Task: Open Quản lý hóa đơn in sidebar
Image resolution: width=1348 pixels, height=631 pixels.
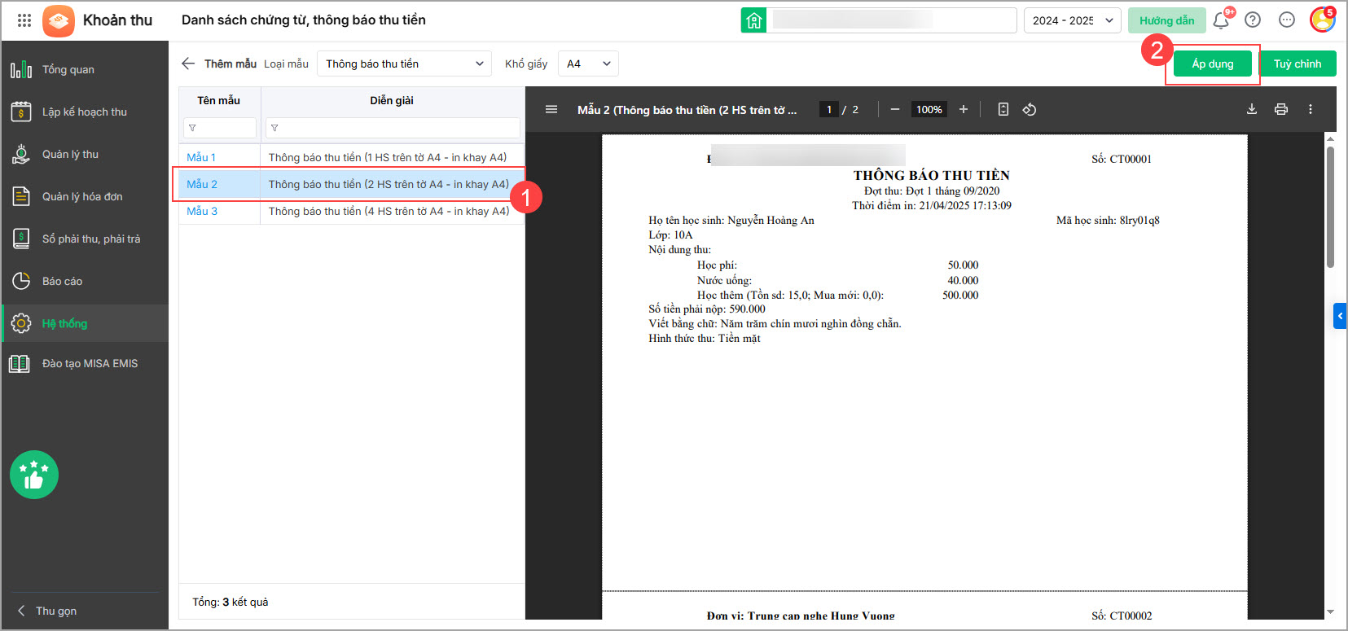Action: point(82,196)
